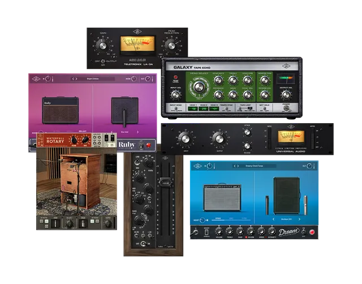Viewport: 362px width, 284px height.
Task: Go to next preset in Ruby plugin
Action: click(x=76, y=79)
